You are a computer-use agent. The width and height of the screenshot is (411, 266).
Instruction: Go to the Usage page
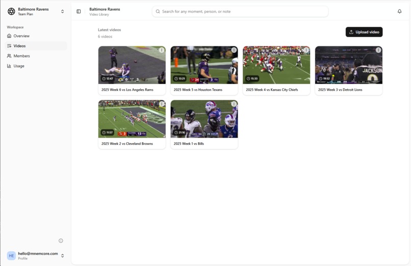point(36,66)
